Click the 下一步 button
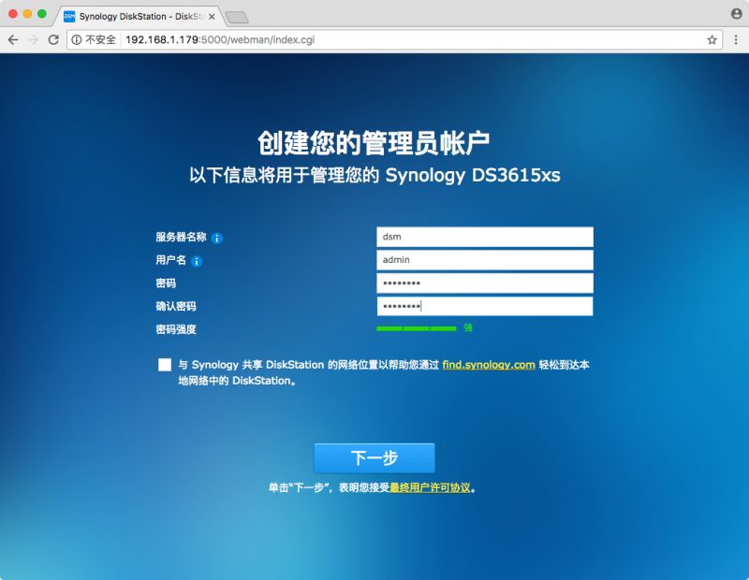 (374, 457)
